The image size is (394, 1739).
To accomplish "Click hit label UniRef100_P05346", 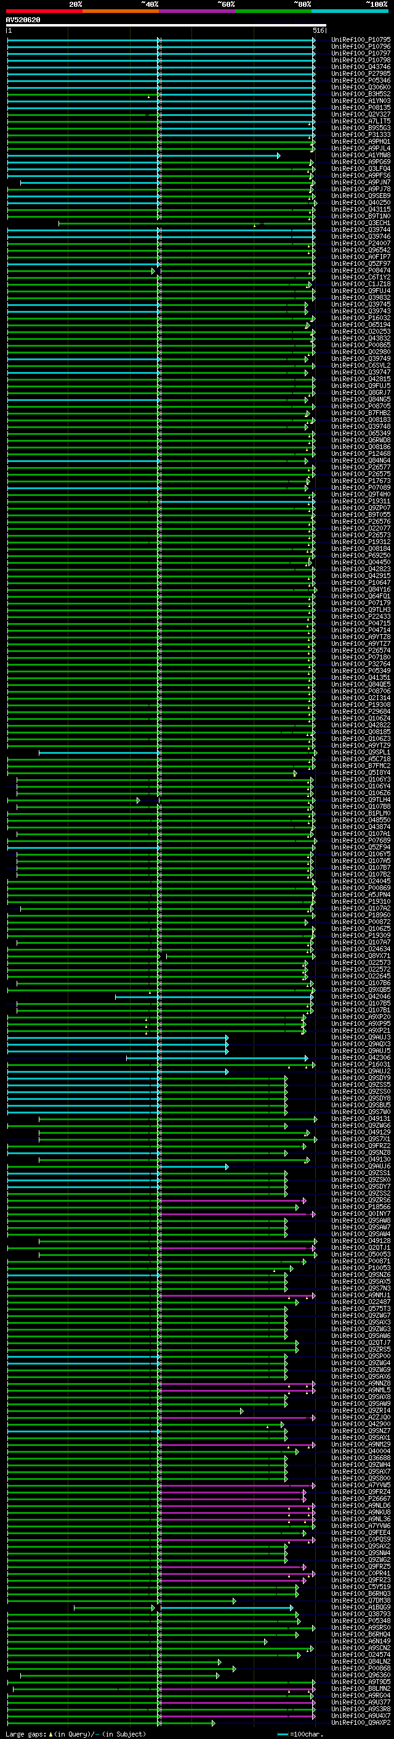I will tap(361, 80).
